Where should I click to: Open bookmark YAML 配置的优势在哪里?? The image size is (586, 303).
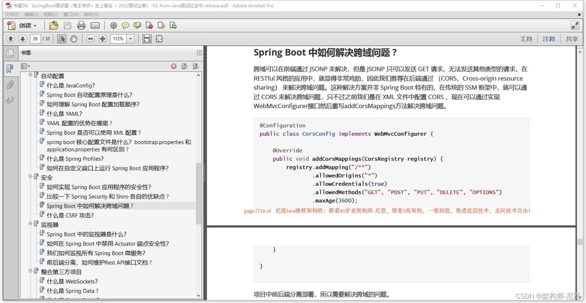(x=80, y=123)
